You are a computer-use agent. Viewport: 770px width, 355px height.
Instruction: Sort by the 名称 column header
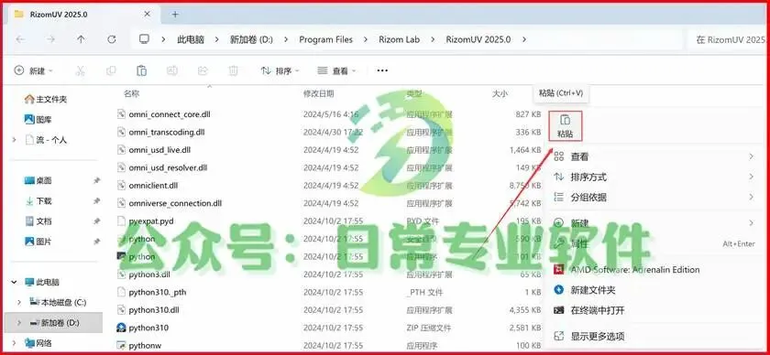(132, 93)
